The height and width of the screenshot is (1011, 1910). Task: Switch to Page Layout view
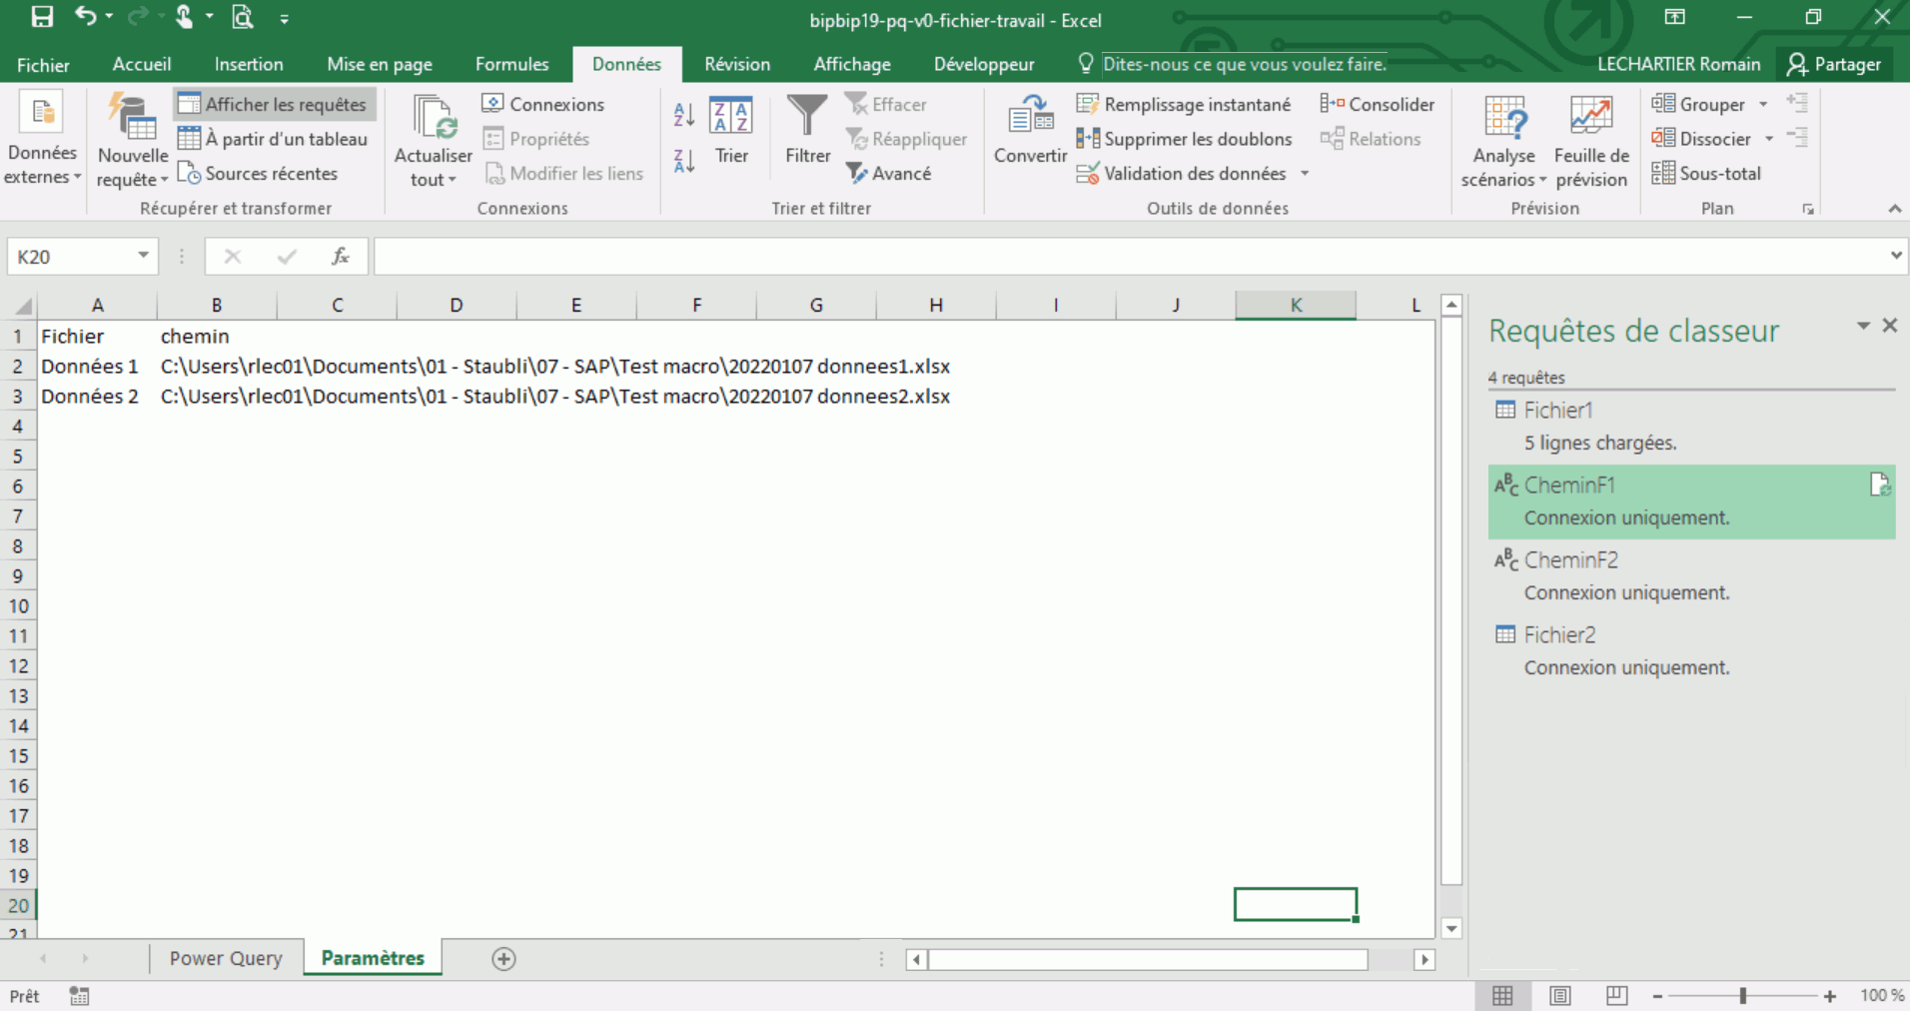(x=1559, y=995)
